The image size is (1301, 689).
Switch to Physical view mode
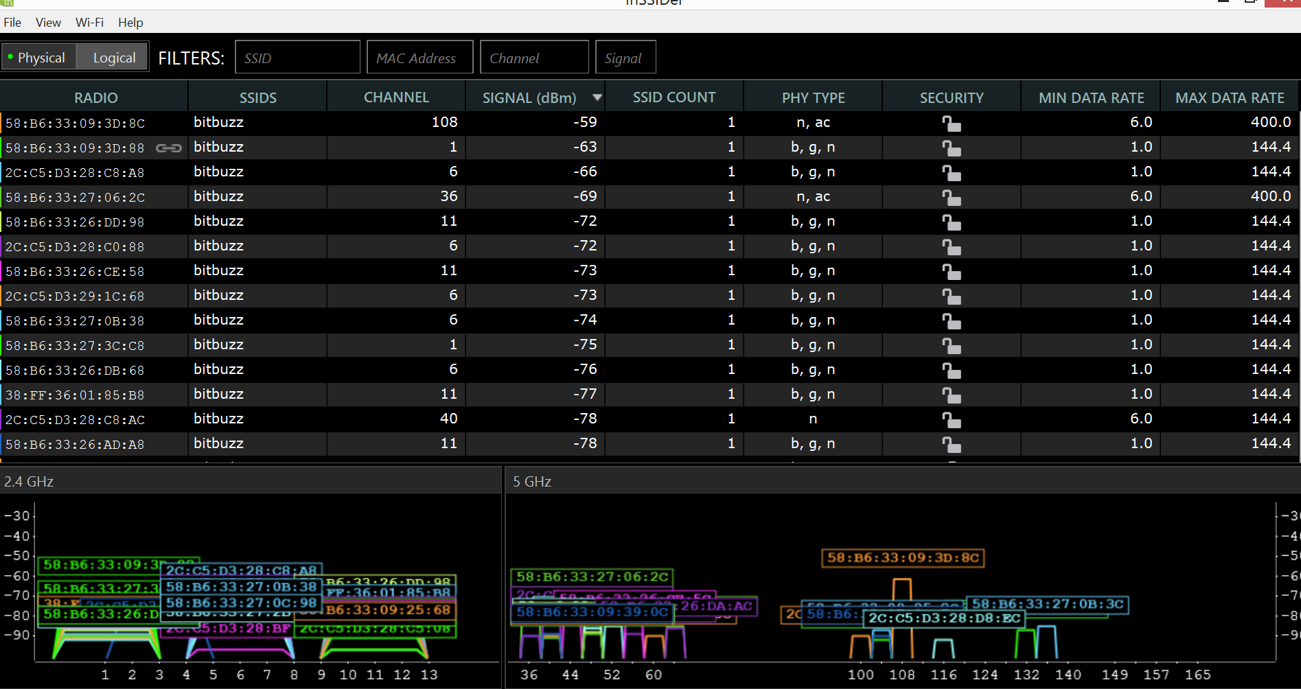coord(38,58)
